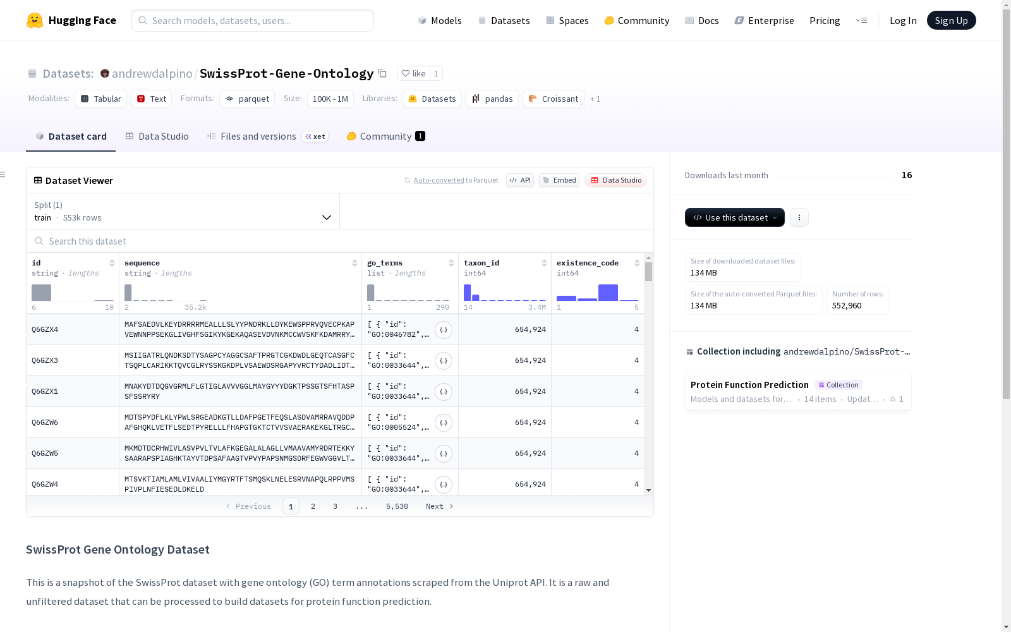Image resolution: width=1011 pixels, height=632 pixels.
Task: Go to page 2 of the dataset
Action: [313, 506]
